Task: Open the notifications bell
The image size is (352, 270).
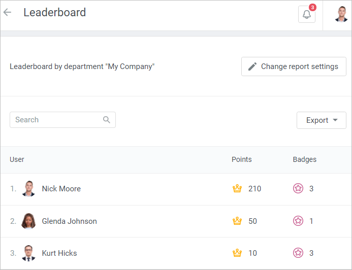Action: click(306, 15)
